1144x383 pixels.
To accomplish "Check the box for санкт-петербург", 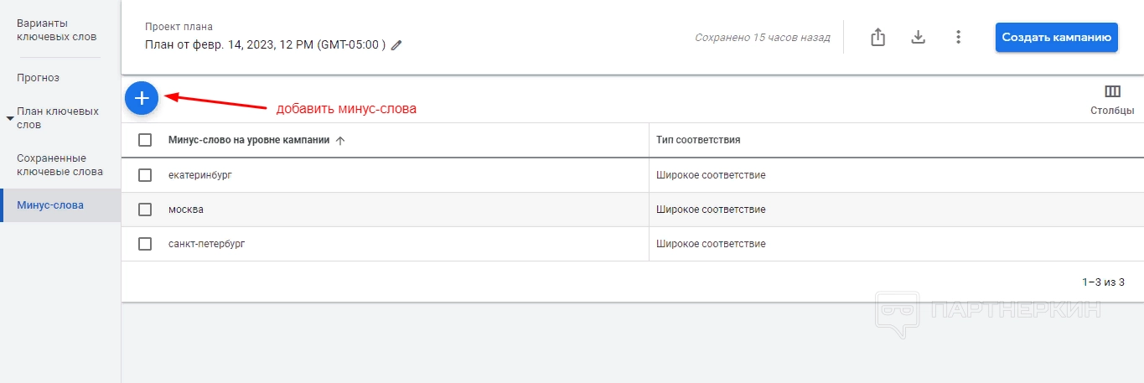I will coord(145,244).
